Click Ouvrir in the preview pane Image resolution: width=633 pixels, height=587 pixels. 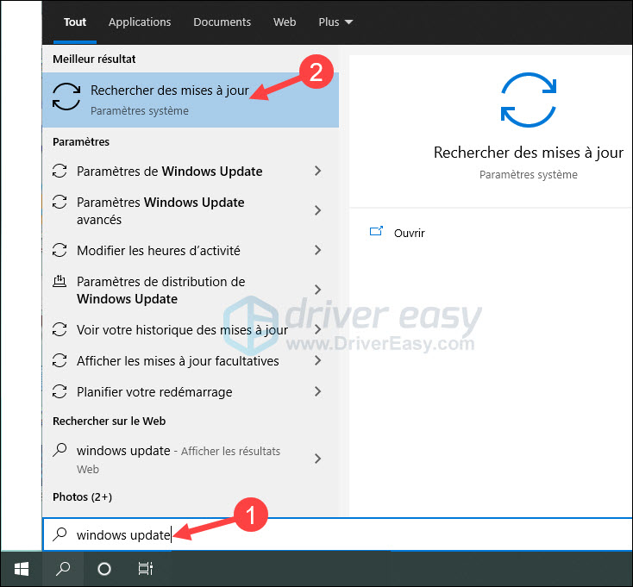click(x=410, y=234)
